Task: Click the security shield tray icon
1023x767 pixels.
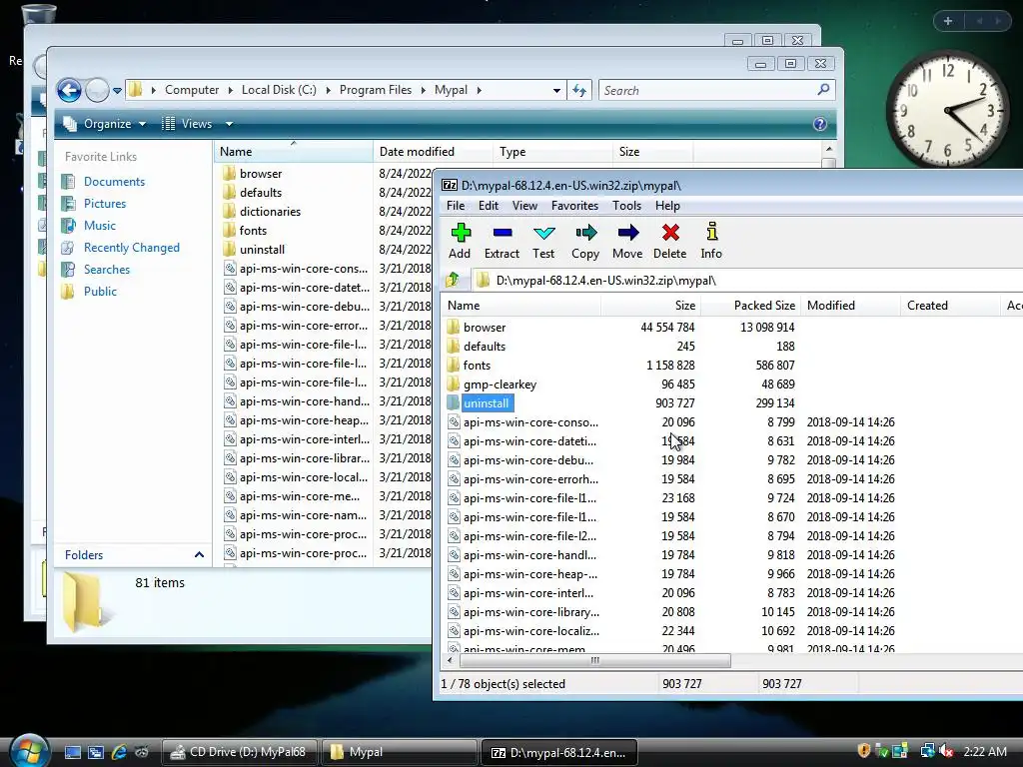Action: [864, 751]
